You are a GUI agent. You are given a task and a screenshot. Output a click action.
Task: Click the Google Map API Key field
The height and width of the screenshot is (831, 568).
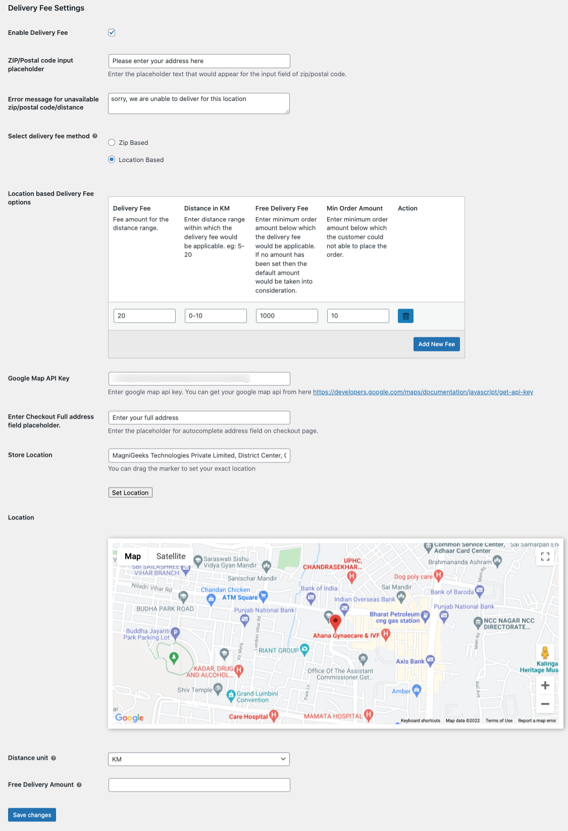(199, 379)
